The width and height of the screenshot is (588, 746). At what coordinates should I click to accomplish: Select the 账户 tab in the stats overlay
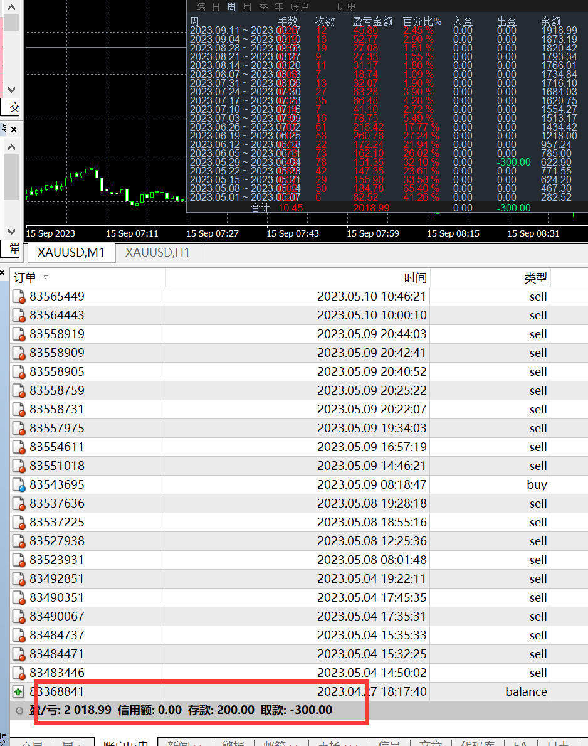click(300, 7)
